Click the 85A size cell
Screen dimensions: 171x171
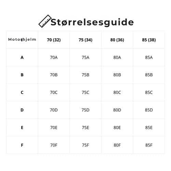149,57
